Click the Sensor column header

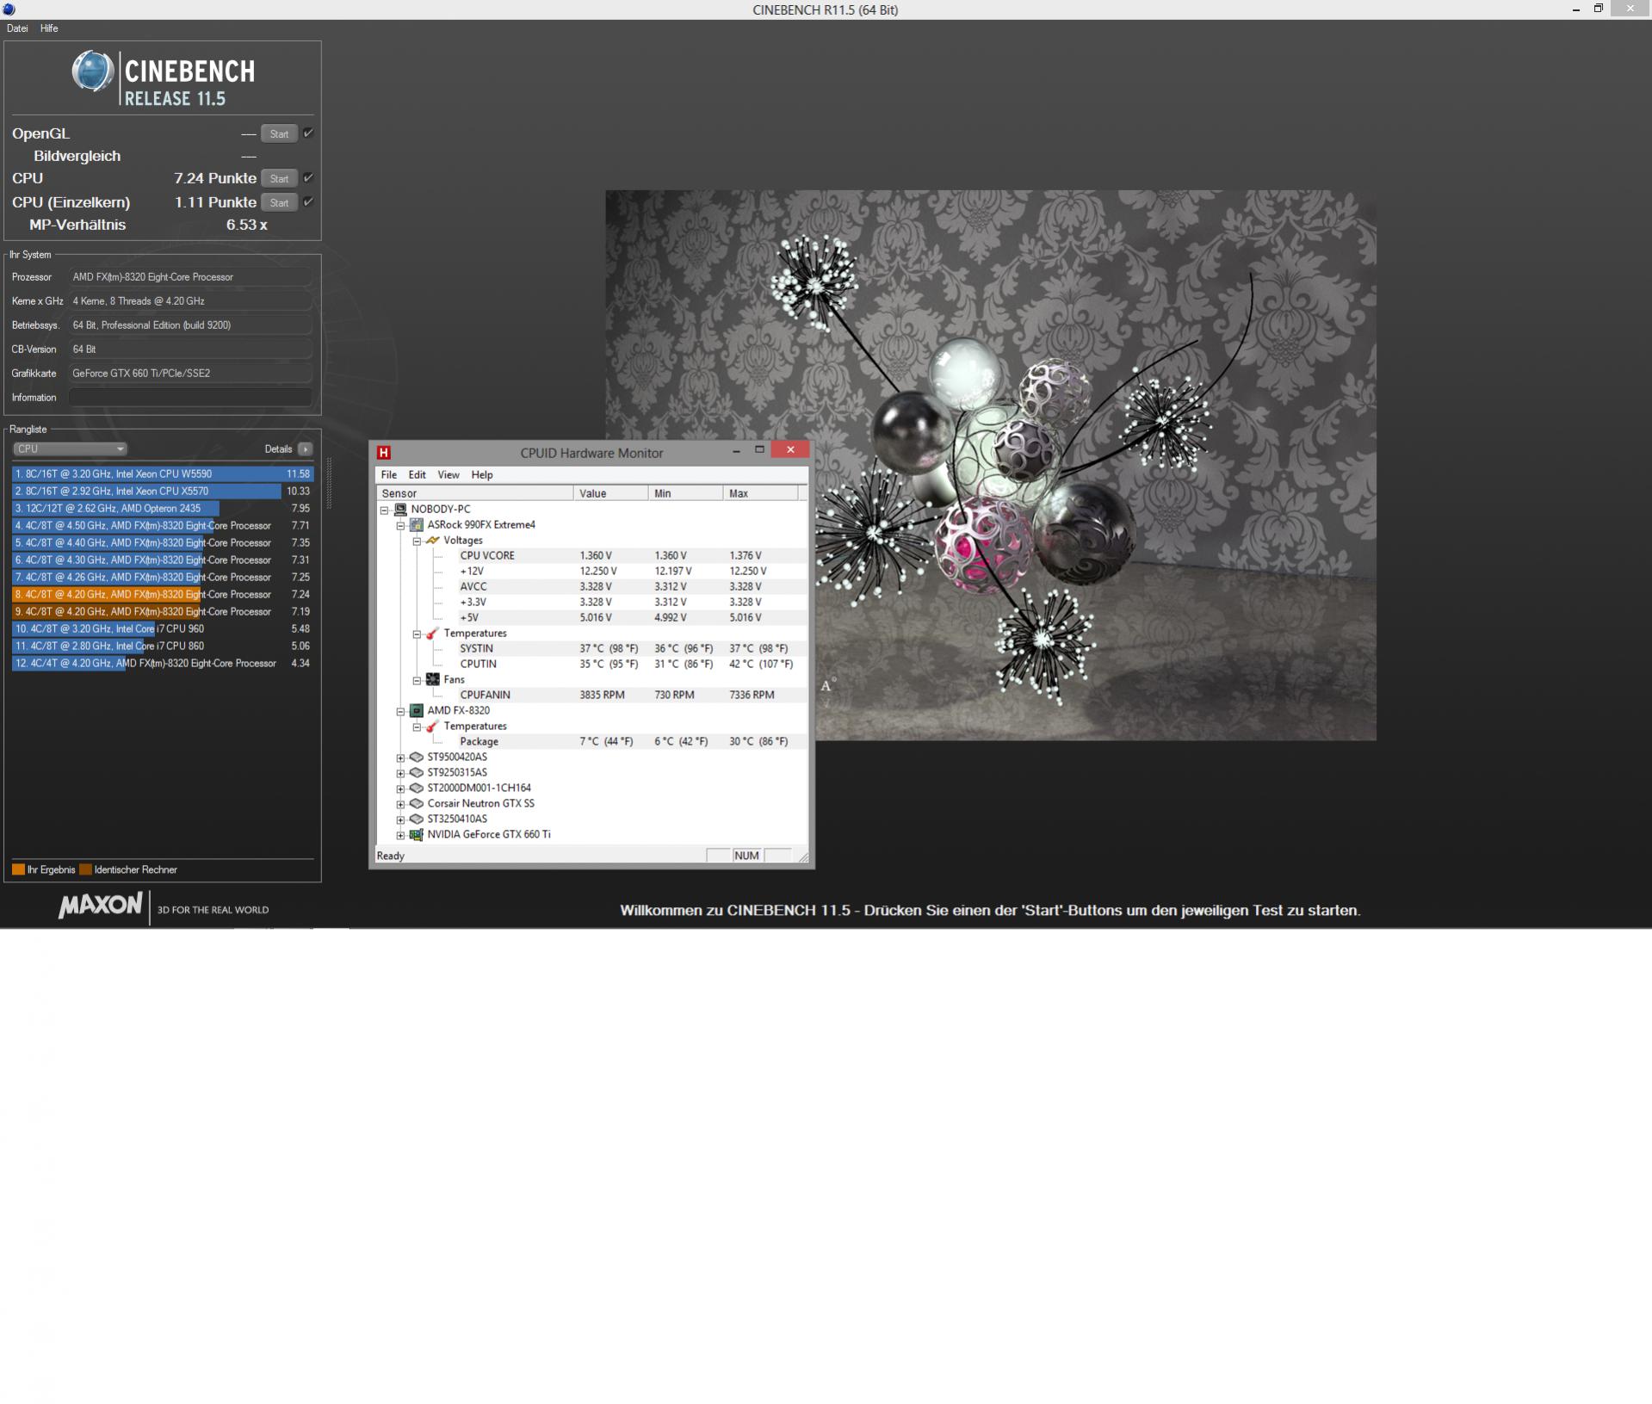pyautogui.click(x=475, y=493)
